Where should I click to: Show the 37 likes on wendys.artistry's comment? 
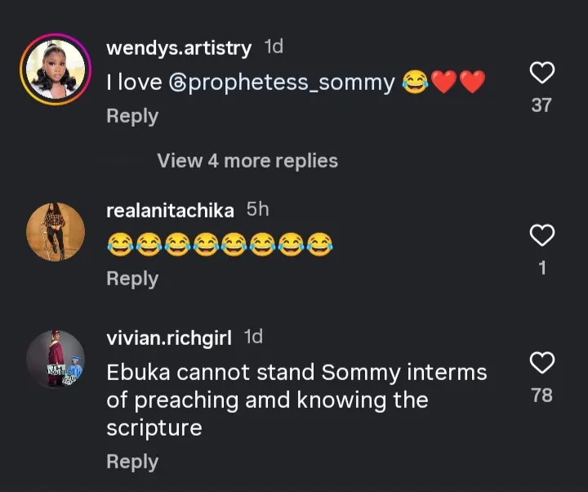541,105
